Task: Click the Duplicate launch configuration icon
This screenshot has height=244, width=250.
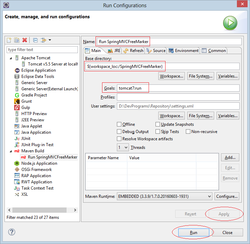Action: point(17,40)
